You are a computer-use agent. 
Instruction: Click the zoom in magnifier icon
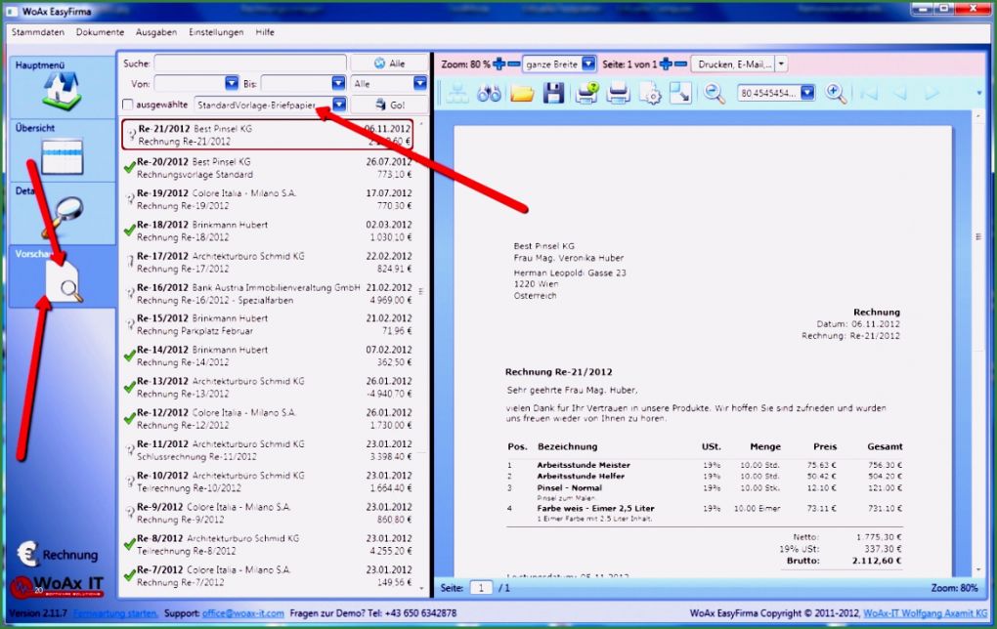coord(837,93)
